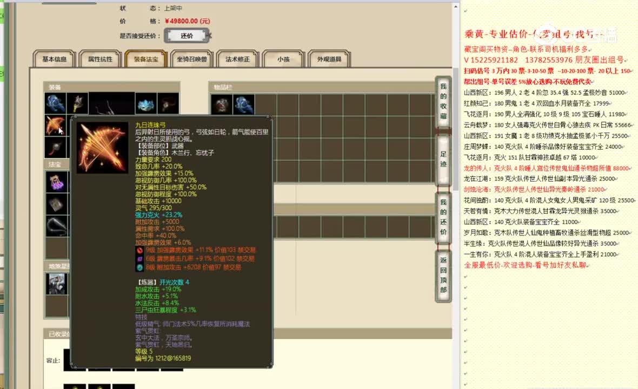This screenshot has width=638, height=389.
Task: Click the 飞花逐月: 190 男人 listing line
Action: pos(545,114)
